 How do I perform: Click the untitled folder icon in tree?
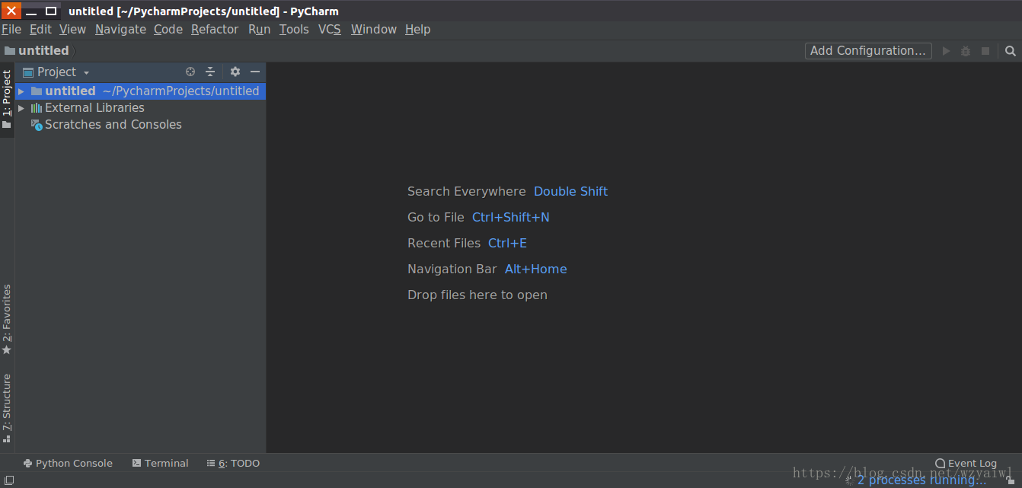pyautogui.click(x=36, y=91)
